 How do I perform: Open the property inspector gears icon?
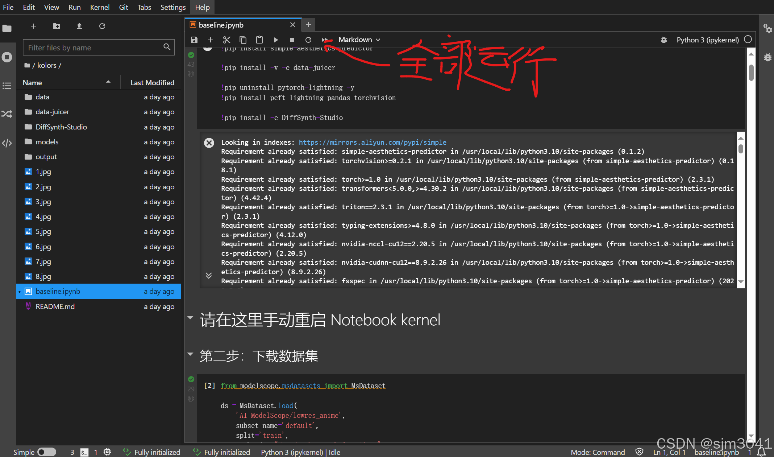pyautogui.click(x=767, y=28)
